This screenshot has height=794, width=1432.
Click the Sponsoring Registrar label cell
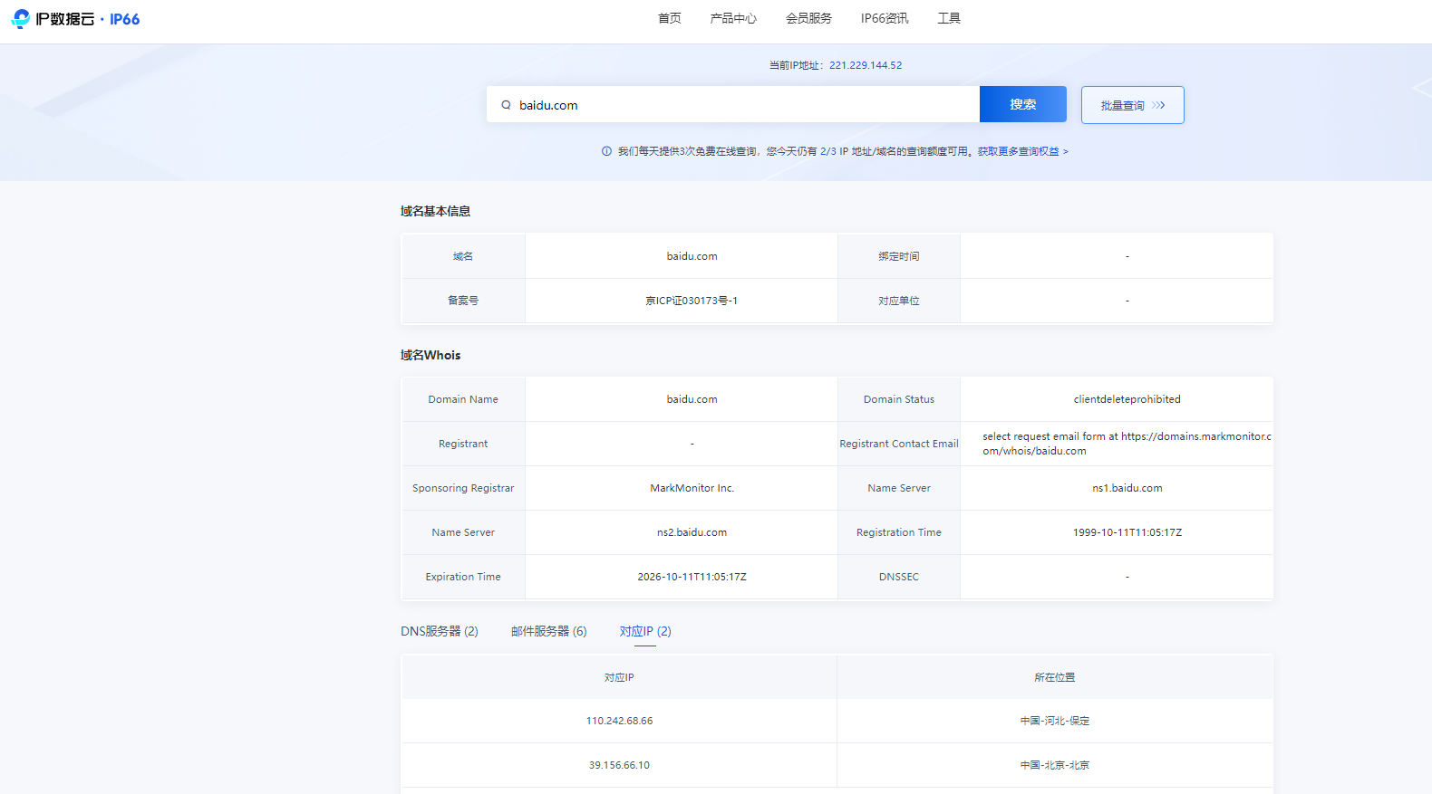click(463, 488)
